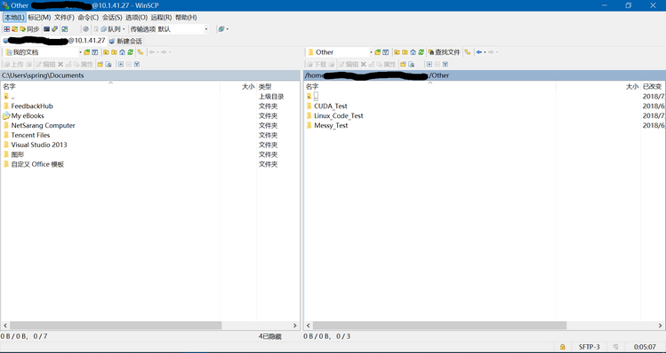This screenshot has height=353, width=666.
Task: Open session in PuTTY icon
Action: 55,29
